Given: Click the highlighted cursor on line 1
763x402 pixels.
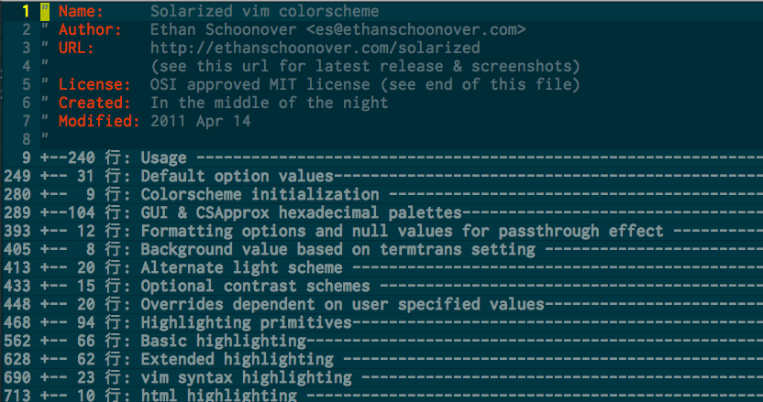Looking at the screenshot, I should [x=45, y=11].
